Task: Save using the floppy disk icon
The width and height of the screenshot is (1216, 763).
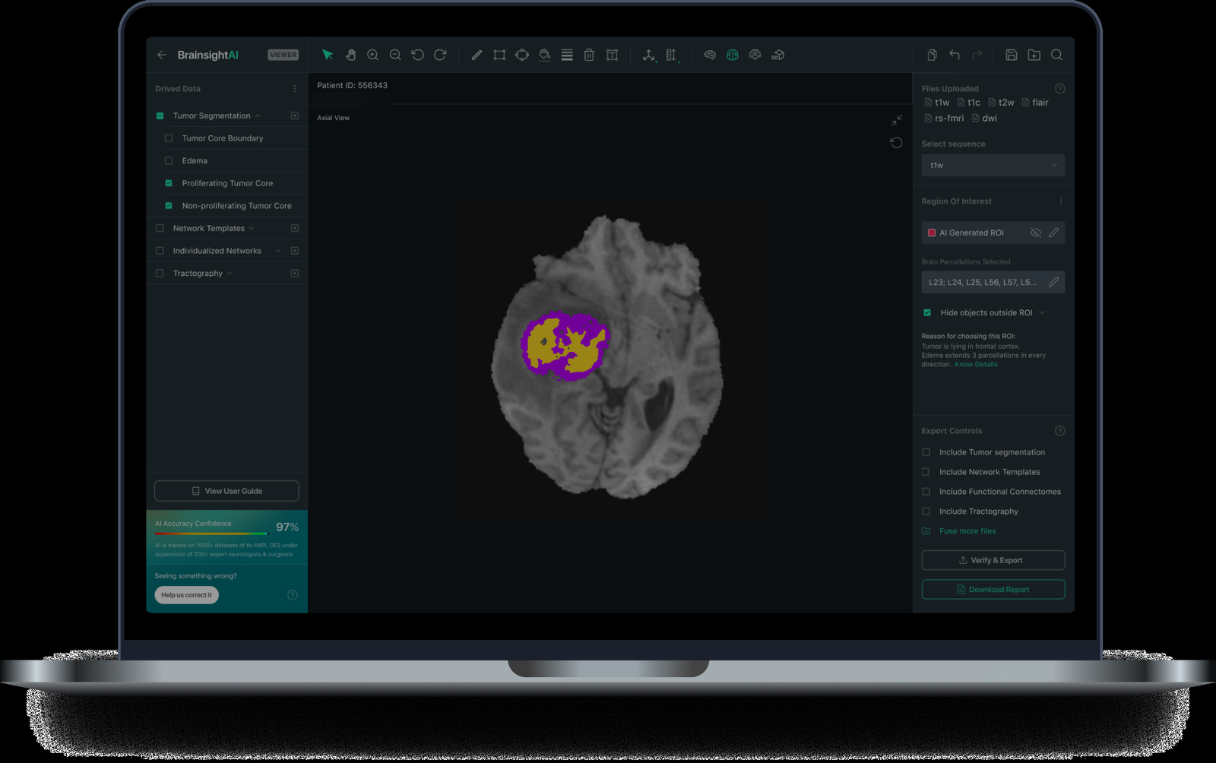Action: pos(1012,55)
